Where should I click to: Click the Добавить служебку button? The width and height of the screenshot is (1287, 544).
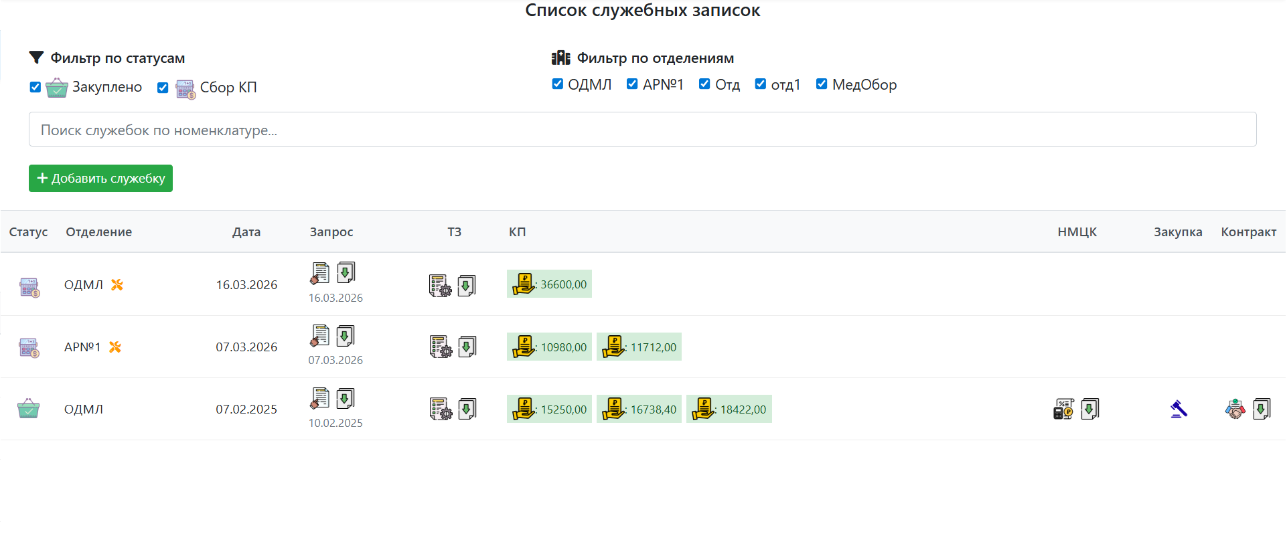pos(100,179)
